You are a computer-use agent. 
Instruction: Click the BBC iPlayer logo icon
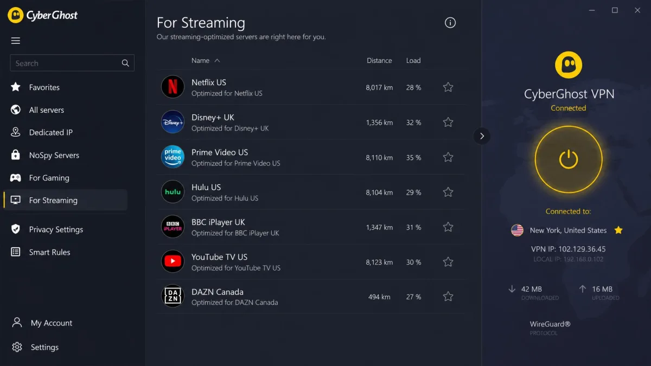[x=173, y=227]
